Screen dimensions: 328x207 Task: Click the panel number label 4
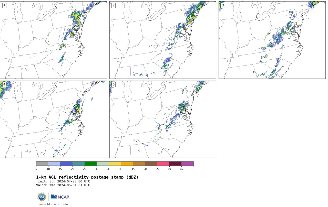coord(4,84)
